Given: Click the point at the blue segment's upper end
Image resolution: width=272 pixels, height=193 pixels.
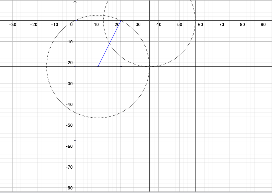Looking at the screenshot, I should click(121, 21).
